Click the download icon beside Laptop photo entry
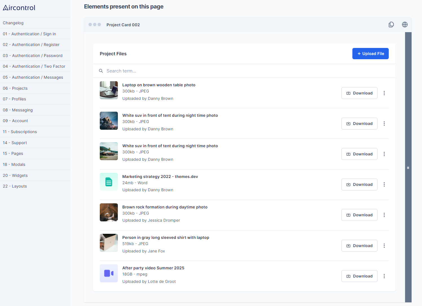The height and width of the screenshot is (306, 422). click(x=348, y=93)
